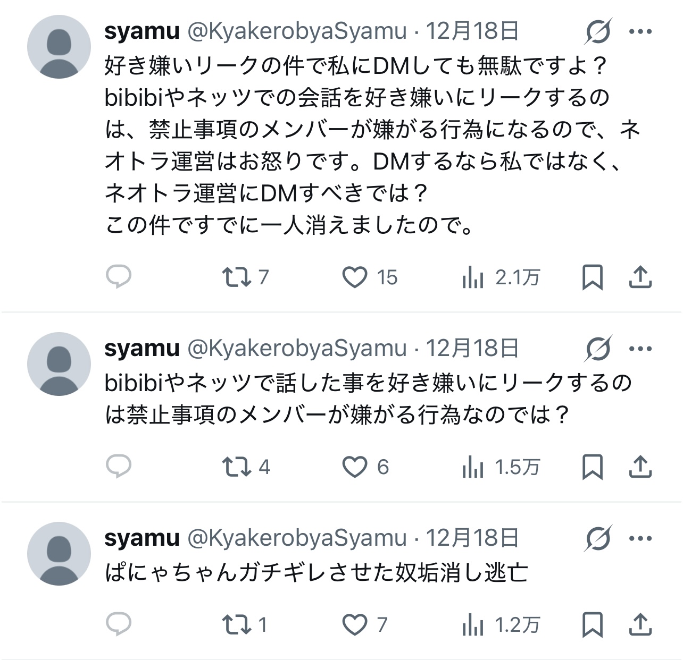Screen dimensions: 683x660
Task: Retweet the second tweet with 4 retweets
Action: click(237, 467)
